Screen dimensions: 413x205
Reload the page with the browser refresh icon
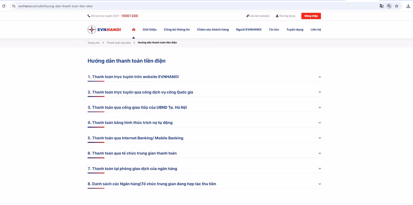pos(4,6)
